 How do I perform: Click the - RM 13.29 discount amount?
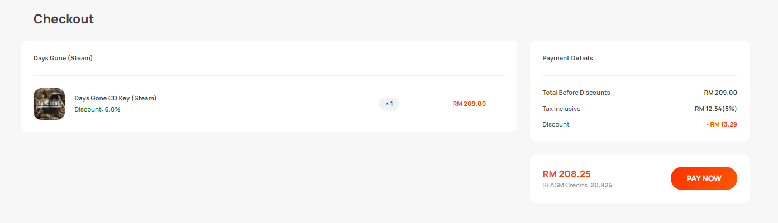(722, 124)
